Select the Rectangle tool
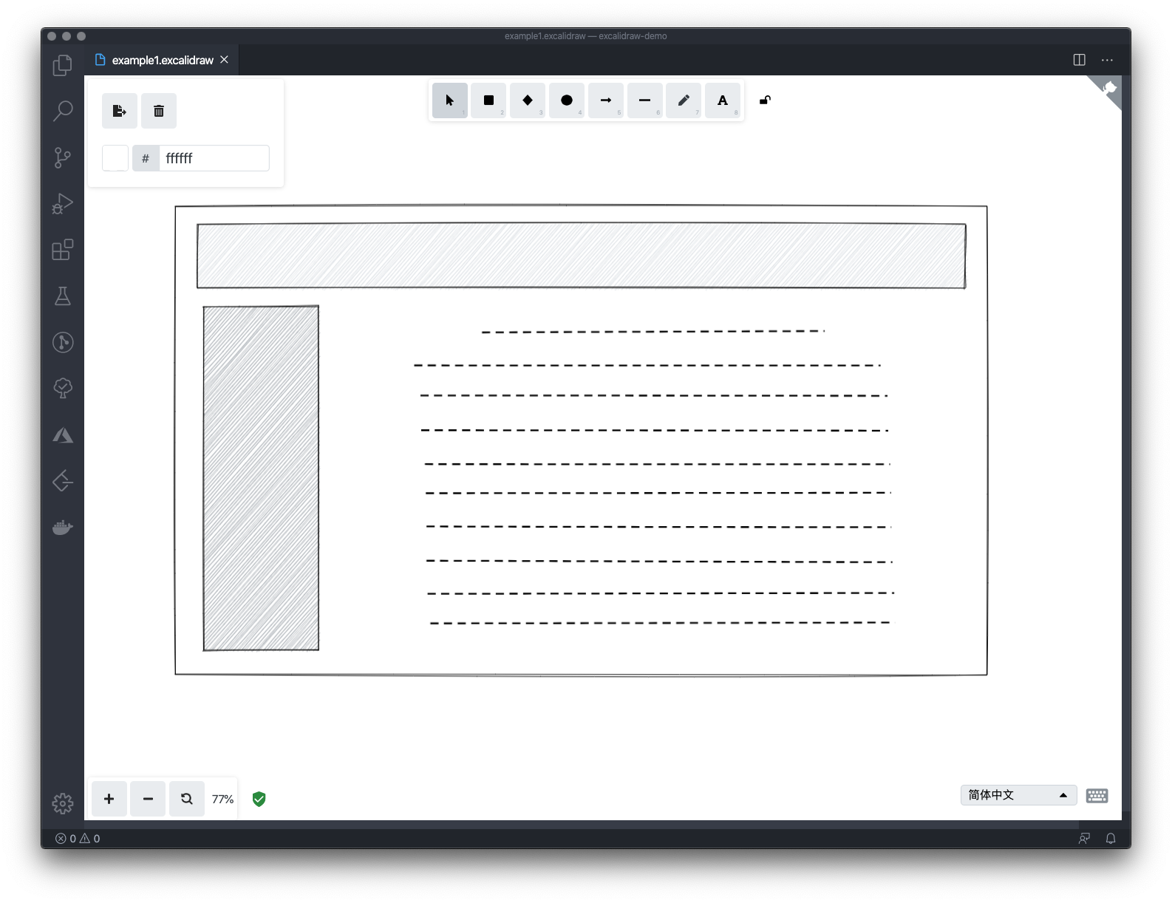The image size is (1172, 903). [x=488, y=100]
